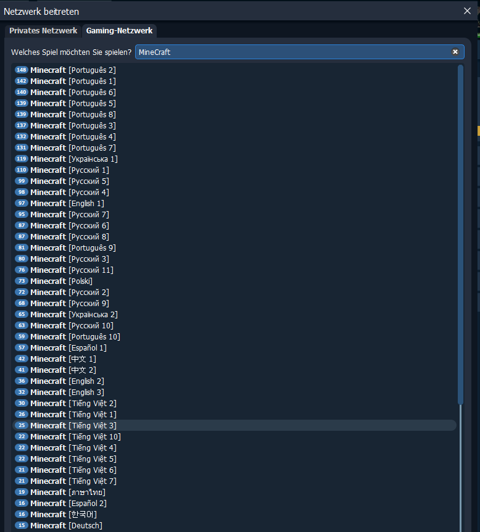The height and width of the screenshot is (532, 480).
Task: Choose Minecraft [Русский 1] network
Action: coord(234,170)
